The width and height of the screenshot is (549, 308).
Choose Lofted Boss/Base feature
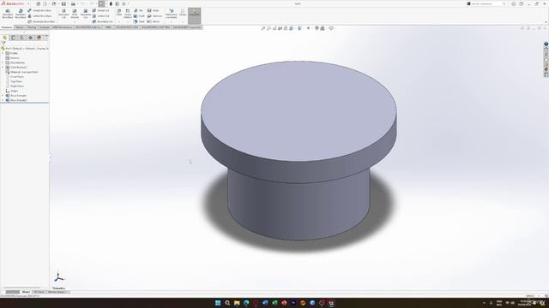[39, 16]
